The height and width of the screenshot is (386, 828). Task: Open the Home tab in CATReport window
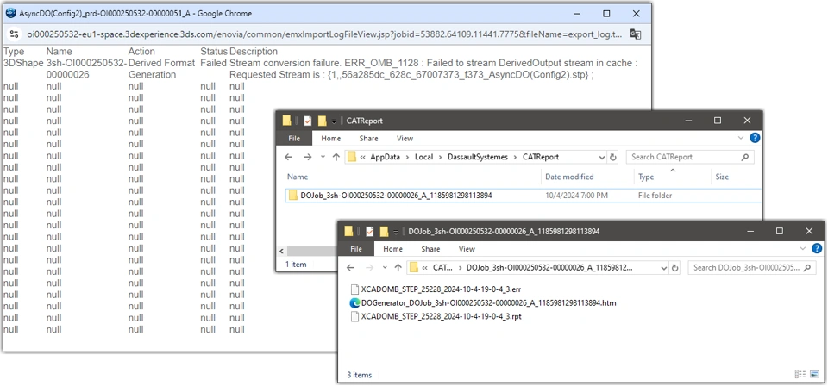click(x=330, y=138)
